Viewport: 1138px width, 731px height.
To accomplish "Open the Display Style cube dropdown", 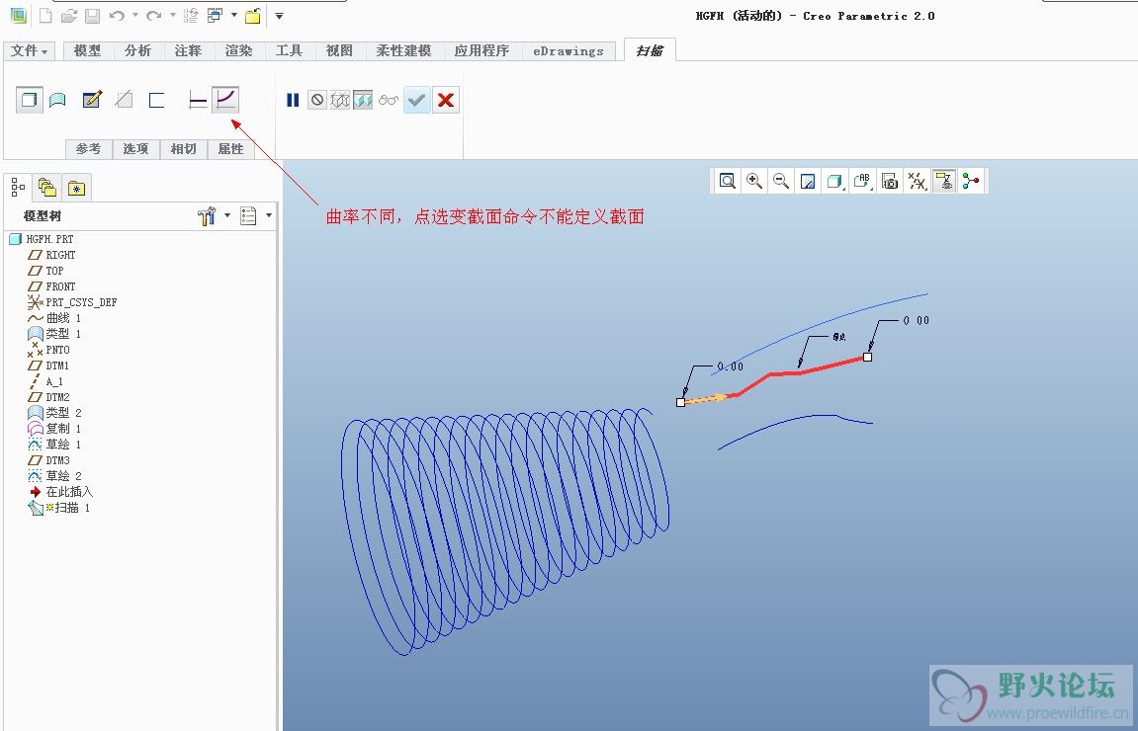I will pos(835,182).
